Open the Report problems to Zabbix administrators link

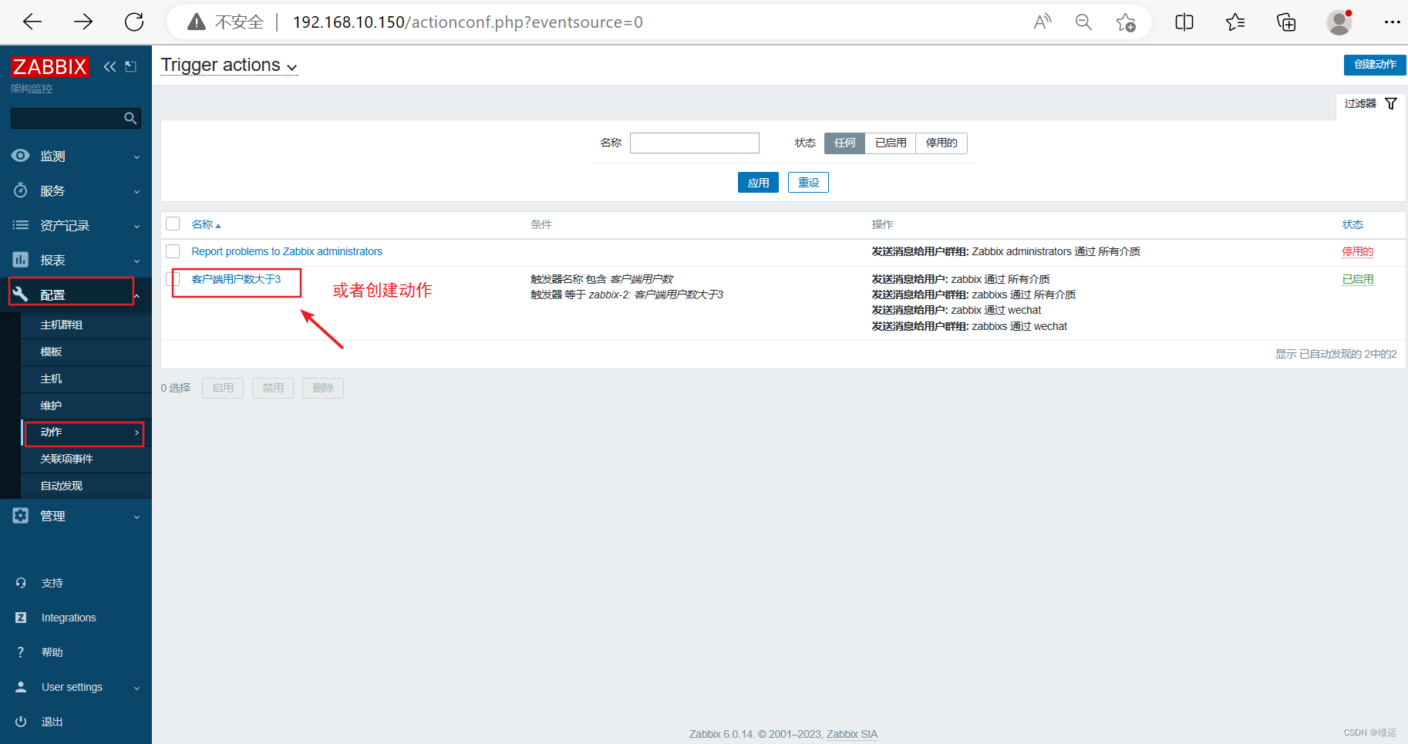tap(287, 251)
